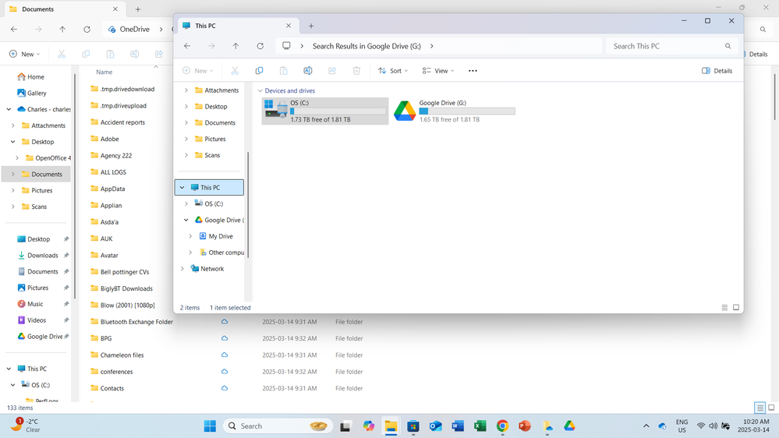Open weather widget showing -2°C Clear
The height and width of the screenshot is (438, 779).
click(x=25, y=426)
